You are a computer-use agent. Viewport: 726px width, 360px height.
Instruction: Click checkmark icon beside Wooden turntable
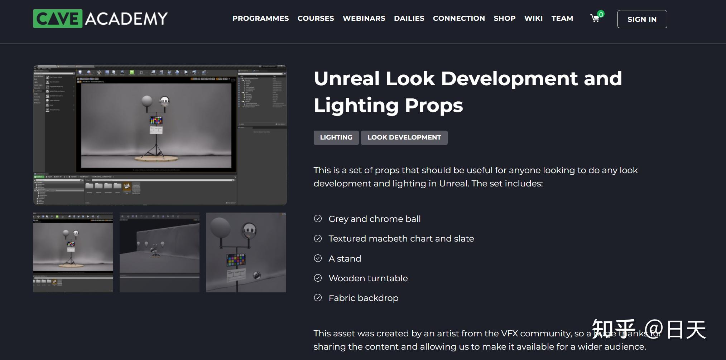pos(318,278)
